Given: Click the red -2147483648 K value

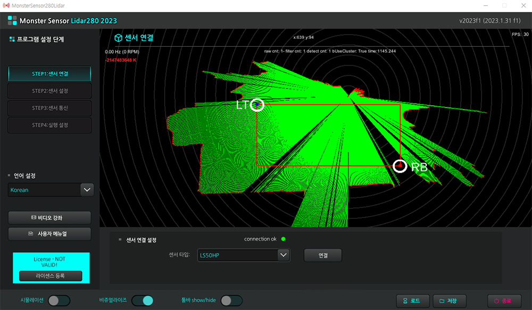Looking at the screenshot, I should click(121, 60).
